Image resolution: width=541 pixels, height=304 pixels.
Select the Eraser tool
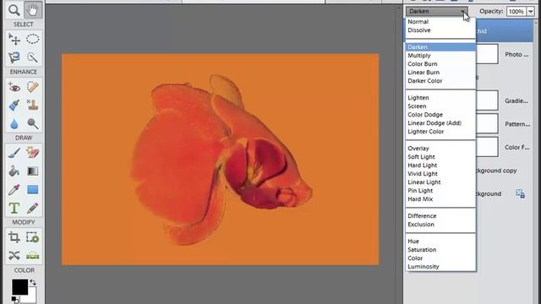33,153
